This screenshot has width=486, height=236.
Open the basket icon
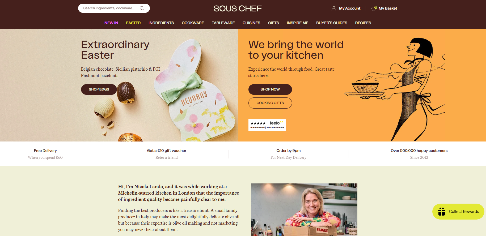(x=374, y=8)
